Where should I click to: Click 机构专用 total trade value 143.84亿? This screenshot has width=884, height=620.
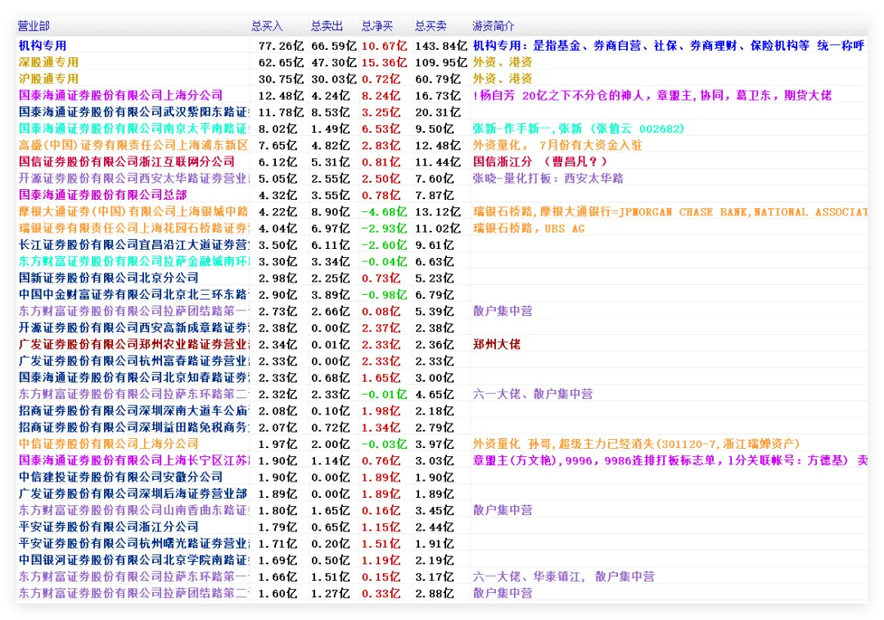tap(441, 46)
